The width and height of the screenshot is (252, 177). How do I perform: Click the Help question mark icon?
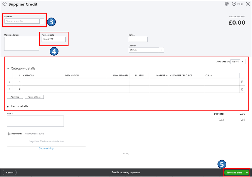pos(234,4)
